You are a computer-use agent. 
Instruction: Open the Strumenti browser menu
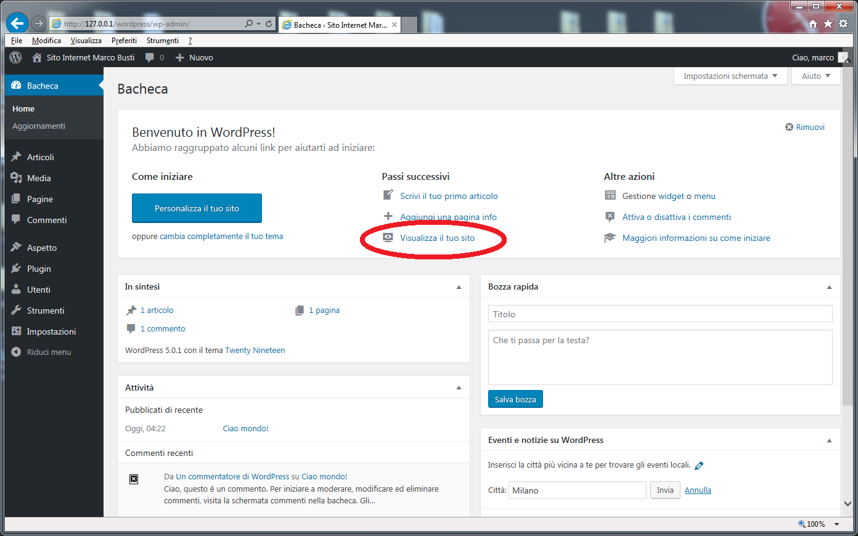click(162, 41)
